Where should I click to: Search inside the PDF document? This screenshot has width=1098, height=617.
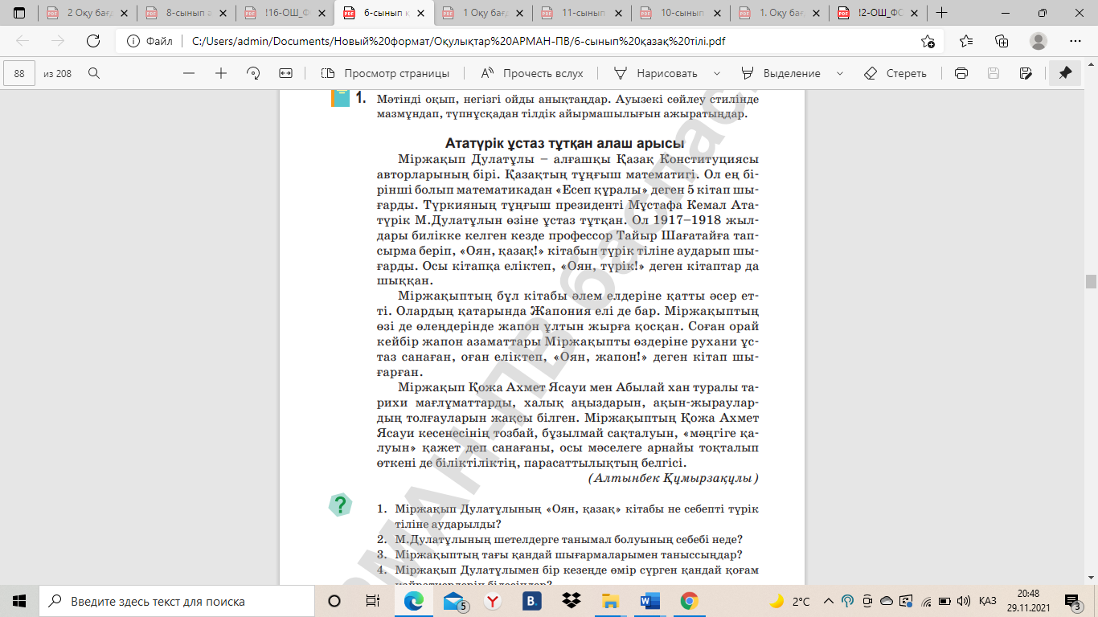pyautogui.click(x=93, y=73)
